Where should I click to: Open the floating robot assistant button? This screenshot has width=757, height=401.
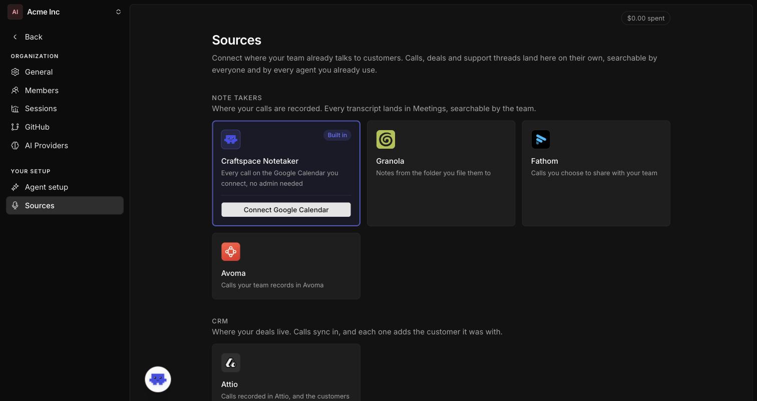[x=158, y=379]
